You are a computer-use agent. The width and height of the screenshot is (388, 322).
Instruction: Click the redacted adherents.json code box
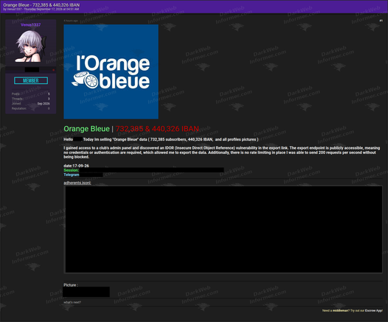[x=224, y=230]
